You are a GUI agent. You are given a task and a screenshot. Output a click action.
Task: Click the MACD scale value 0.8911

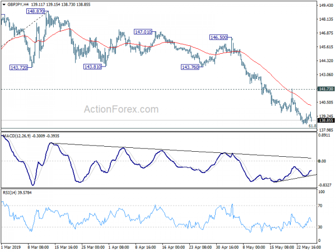point(324,135)
